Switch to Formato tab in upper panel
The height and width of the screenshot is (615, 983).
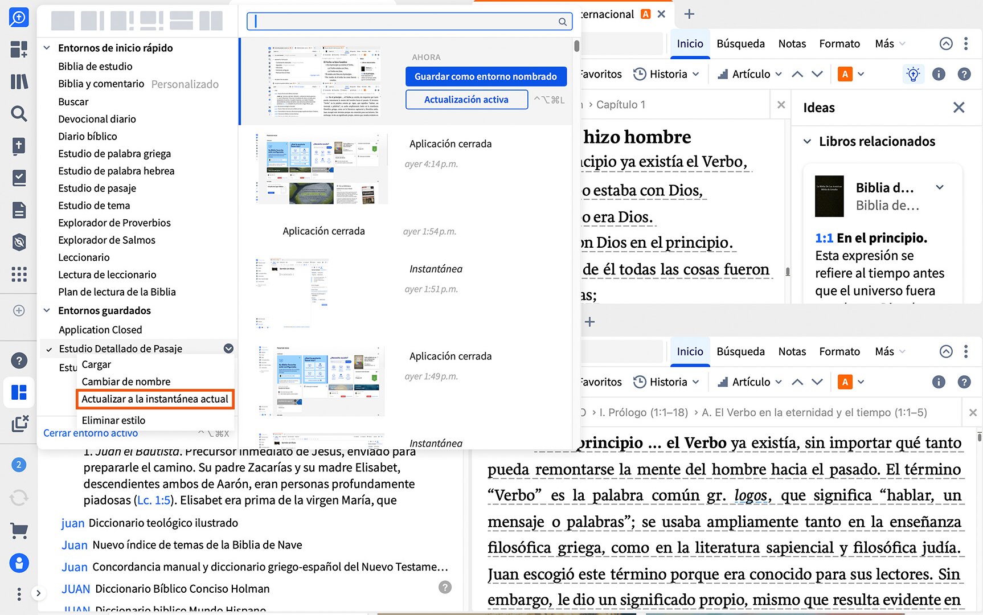click(839, 44)
